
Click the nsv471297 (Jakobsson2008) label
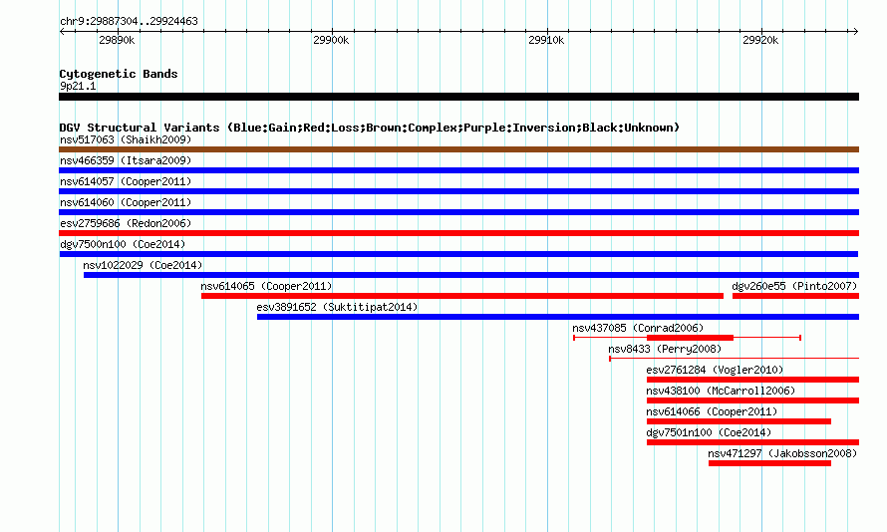782,453
